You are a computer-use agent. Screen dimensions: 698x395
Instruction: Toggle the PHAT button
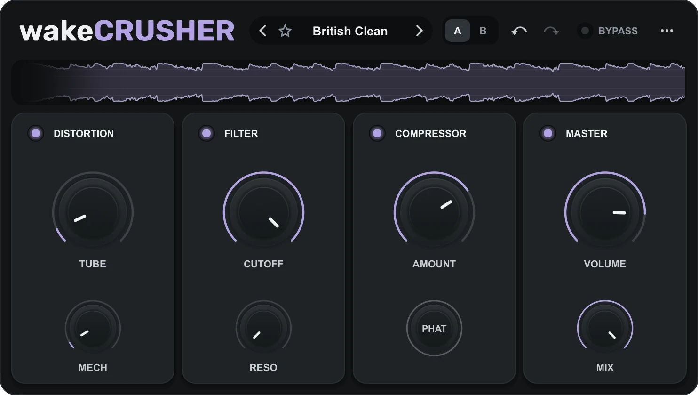point(434,329)
